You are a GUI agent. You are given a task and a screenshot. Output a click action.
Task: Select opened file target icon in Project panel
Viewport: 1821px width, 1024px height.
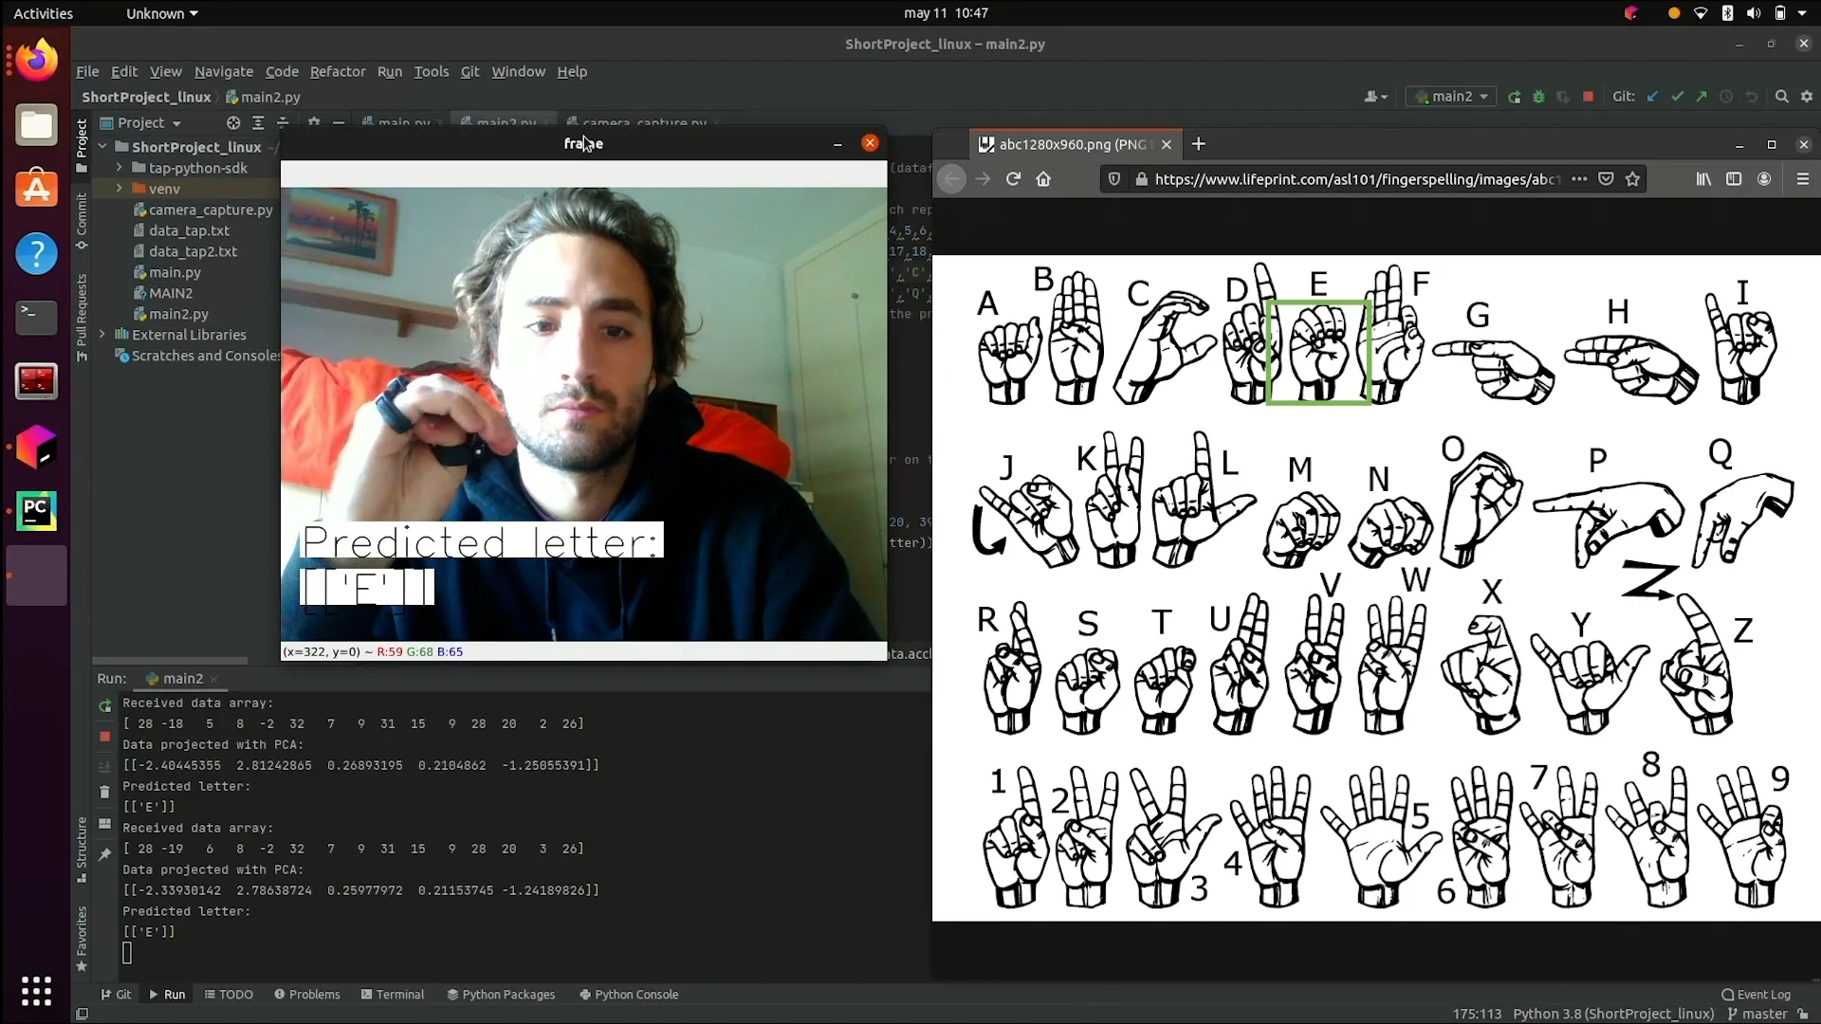point(233,123)
